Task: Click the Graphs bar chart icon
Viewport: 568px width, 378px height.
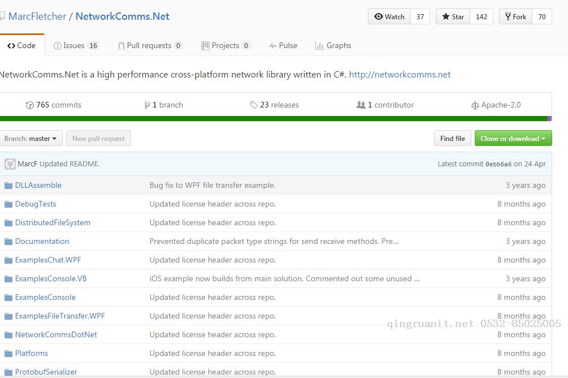Action: [x=319, y=46]
